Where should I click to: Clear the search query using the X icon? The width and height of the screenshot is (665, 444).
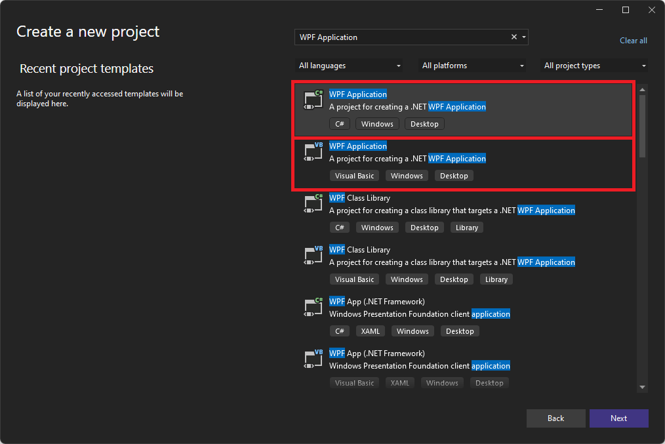pyautogui.click(x=514, y=37)
